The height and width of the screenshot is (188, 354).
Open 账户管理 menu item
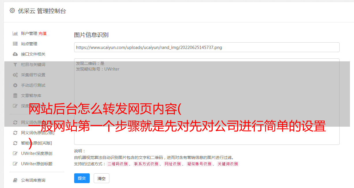(x=29, y=33)
